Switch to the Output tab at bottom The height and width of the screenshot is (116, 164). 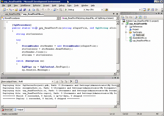click(19, 110)
